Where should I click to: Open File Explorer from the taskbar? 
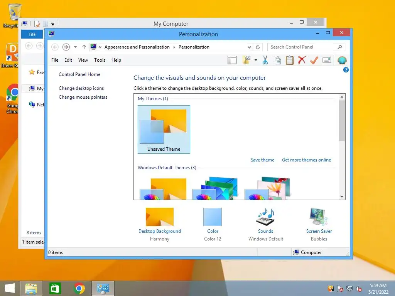[31, 288]
